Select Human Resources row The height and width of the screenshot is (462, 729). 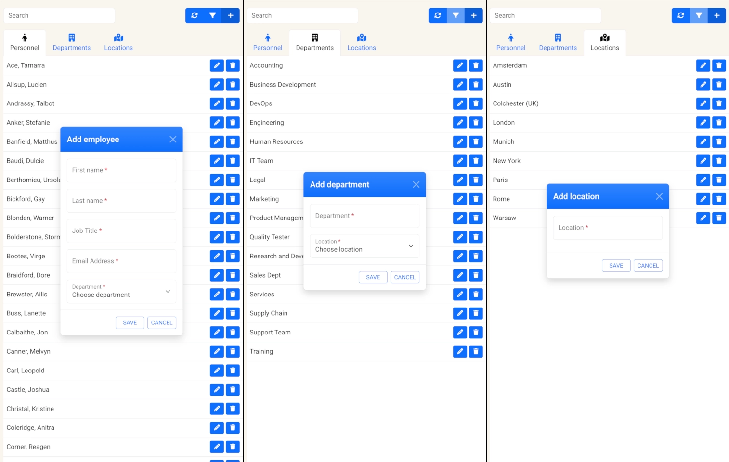pyautogui.click(x=364, y=141)
